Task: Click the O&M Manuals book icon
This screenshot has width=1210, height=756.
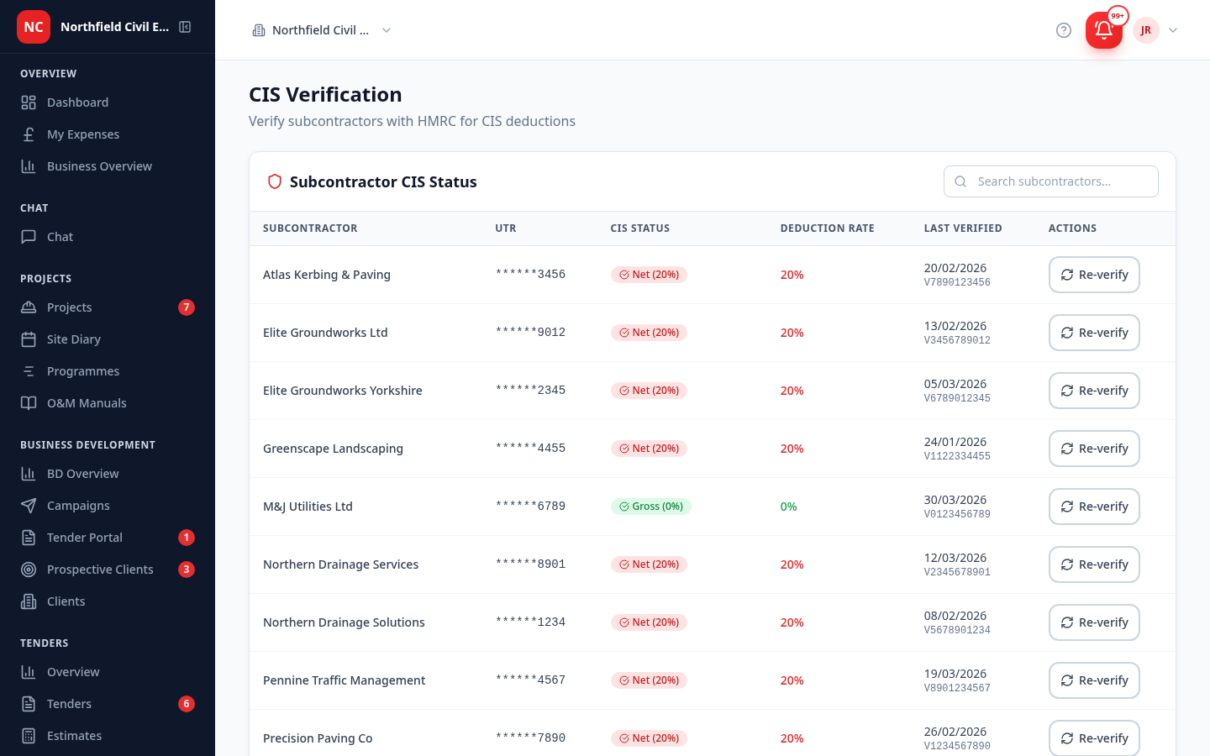Action: coord(29,403)
